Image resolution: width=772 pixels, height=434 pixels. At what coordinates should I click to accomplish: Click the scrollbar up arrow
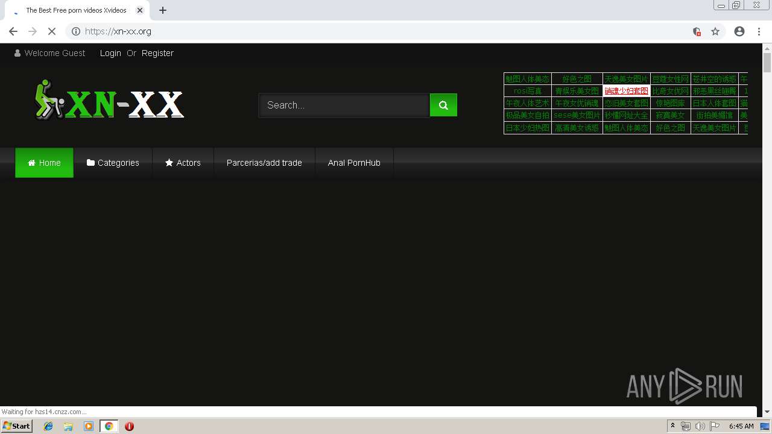point(767,48)
